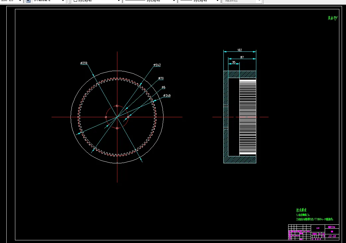The height and width of the screenshot is (243, 346).
Task: Select technical requirement line 1 ending C1
Action: point(303,215)
